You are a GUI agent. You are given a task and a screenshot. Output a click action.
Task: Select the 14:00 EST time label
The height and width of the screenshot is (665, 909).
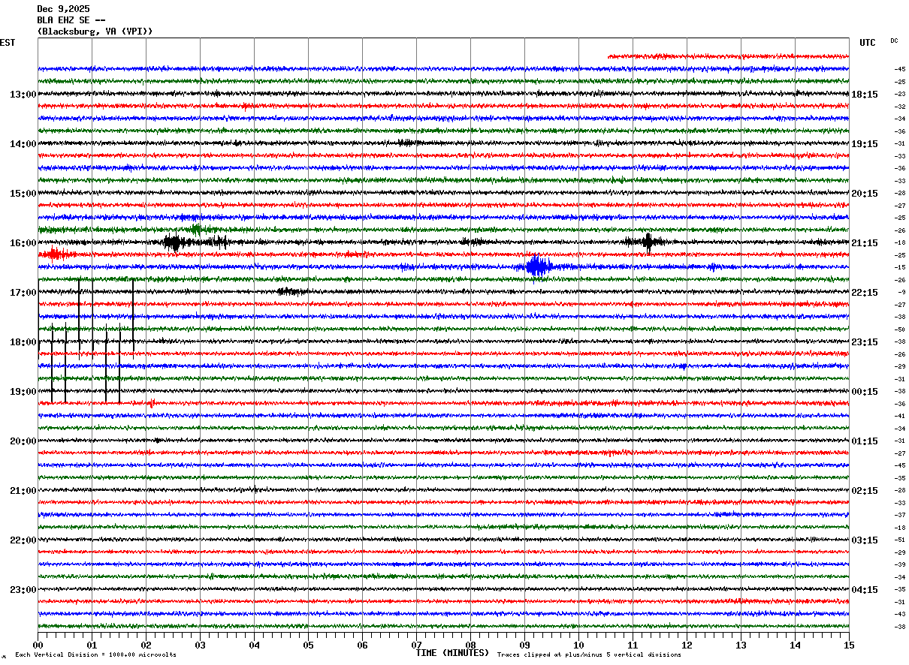click(23, 143)
